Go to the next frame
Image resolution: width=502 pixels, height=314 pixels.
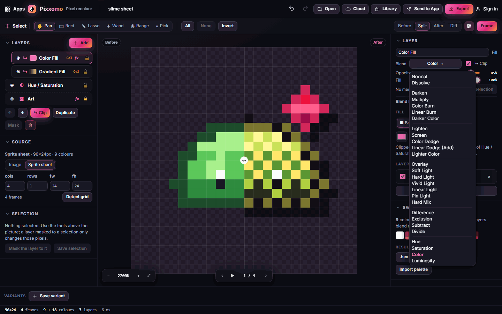266,276
